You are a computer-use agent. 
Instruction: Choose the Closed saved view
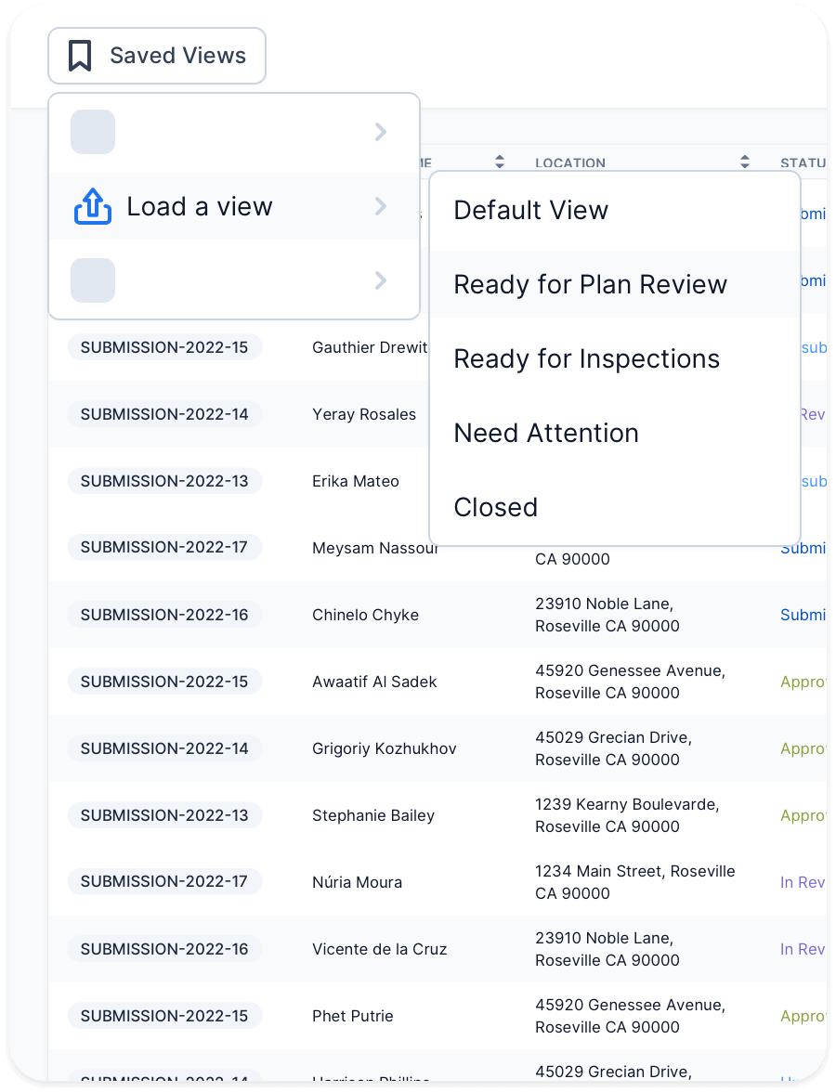[x=495, y=507]
